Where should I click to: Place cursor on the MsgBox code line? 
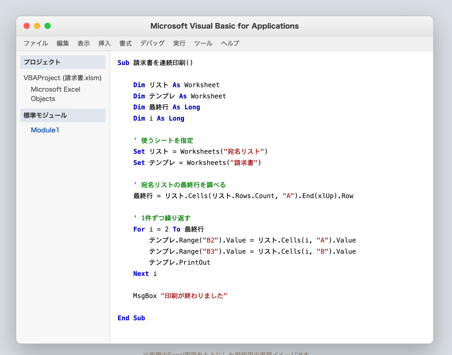coord(180,296)
